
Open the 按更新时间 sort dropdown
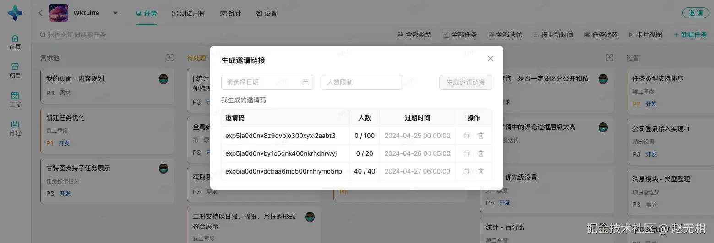pos(553,35)
